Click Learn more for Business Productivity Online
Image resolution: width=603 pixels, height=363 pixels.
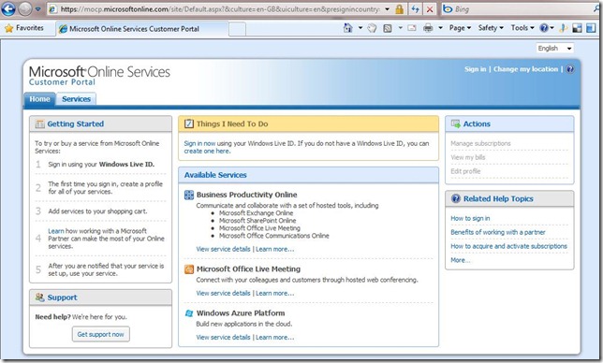click(275, 249)
